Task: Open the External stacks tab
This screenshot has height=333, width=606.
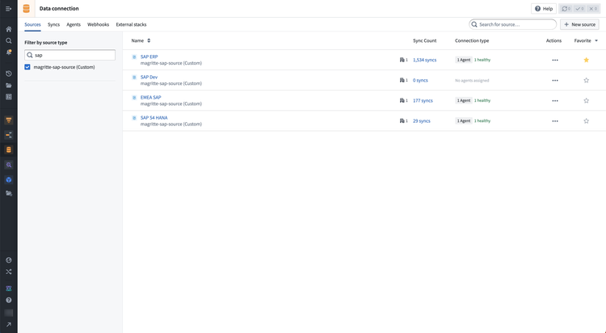Action: click(131, 24)
